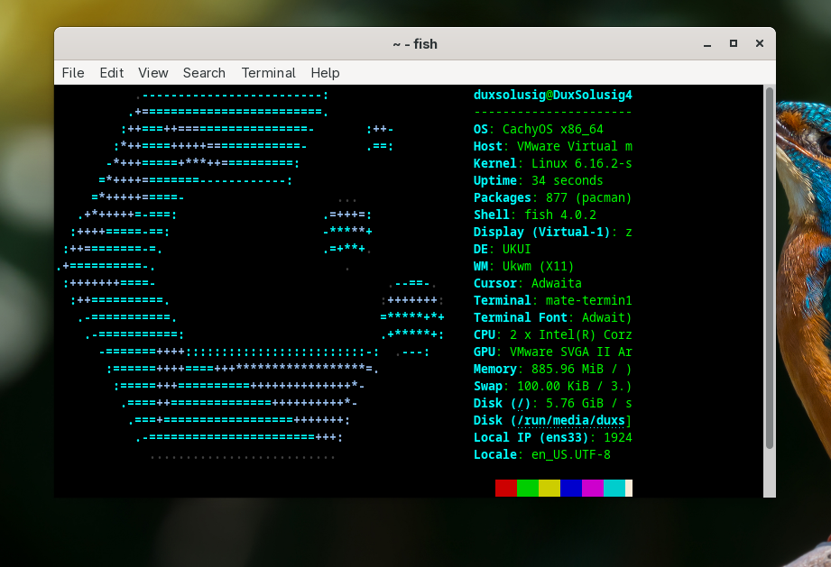Click the blue swatch in the fastfetch palette

[570, 487]
